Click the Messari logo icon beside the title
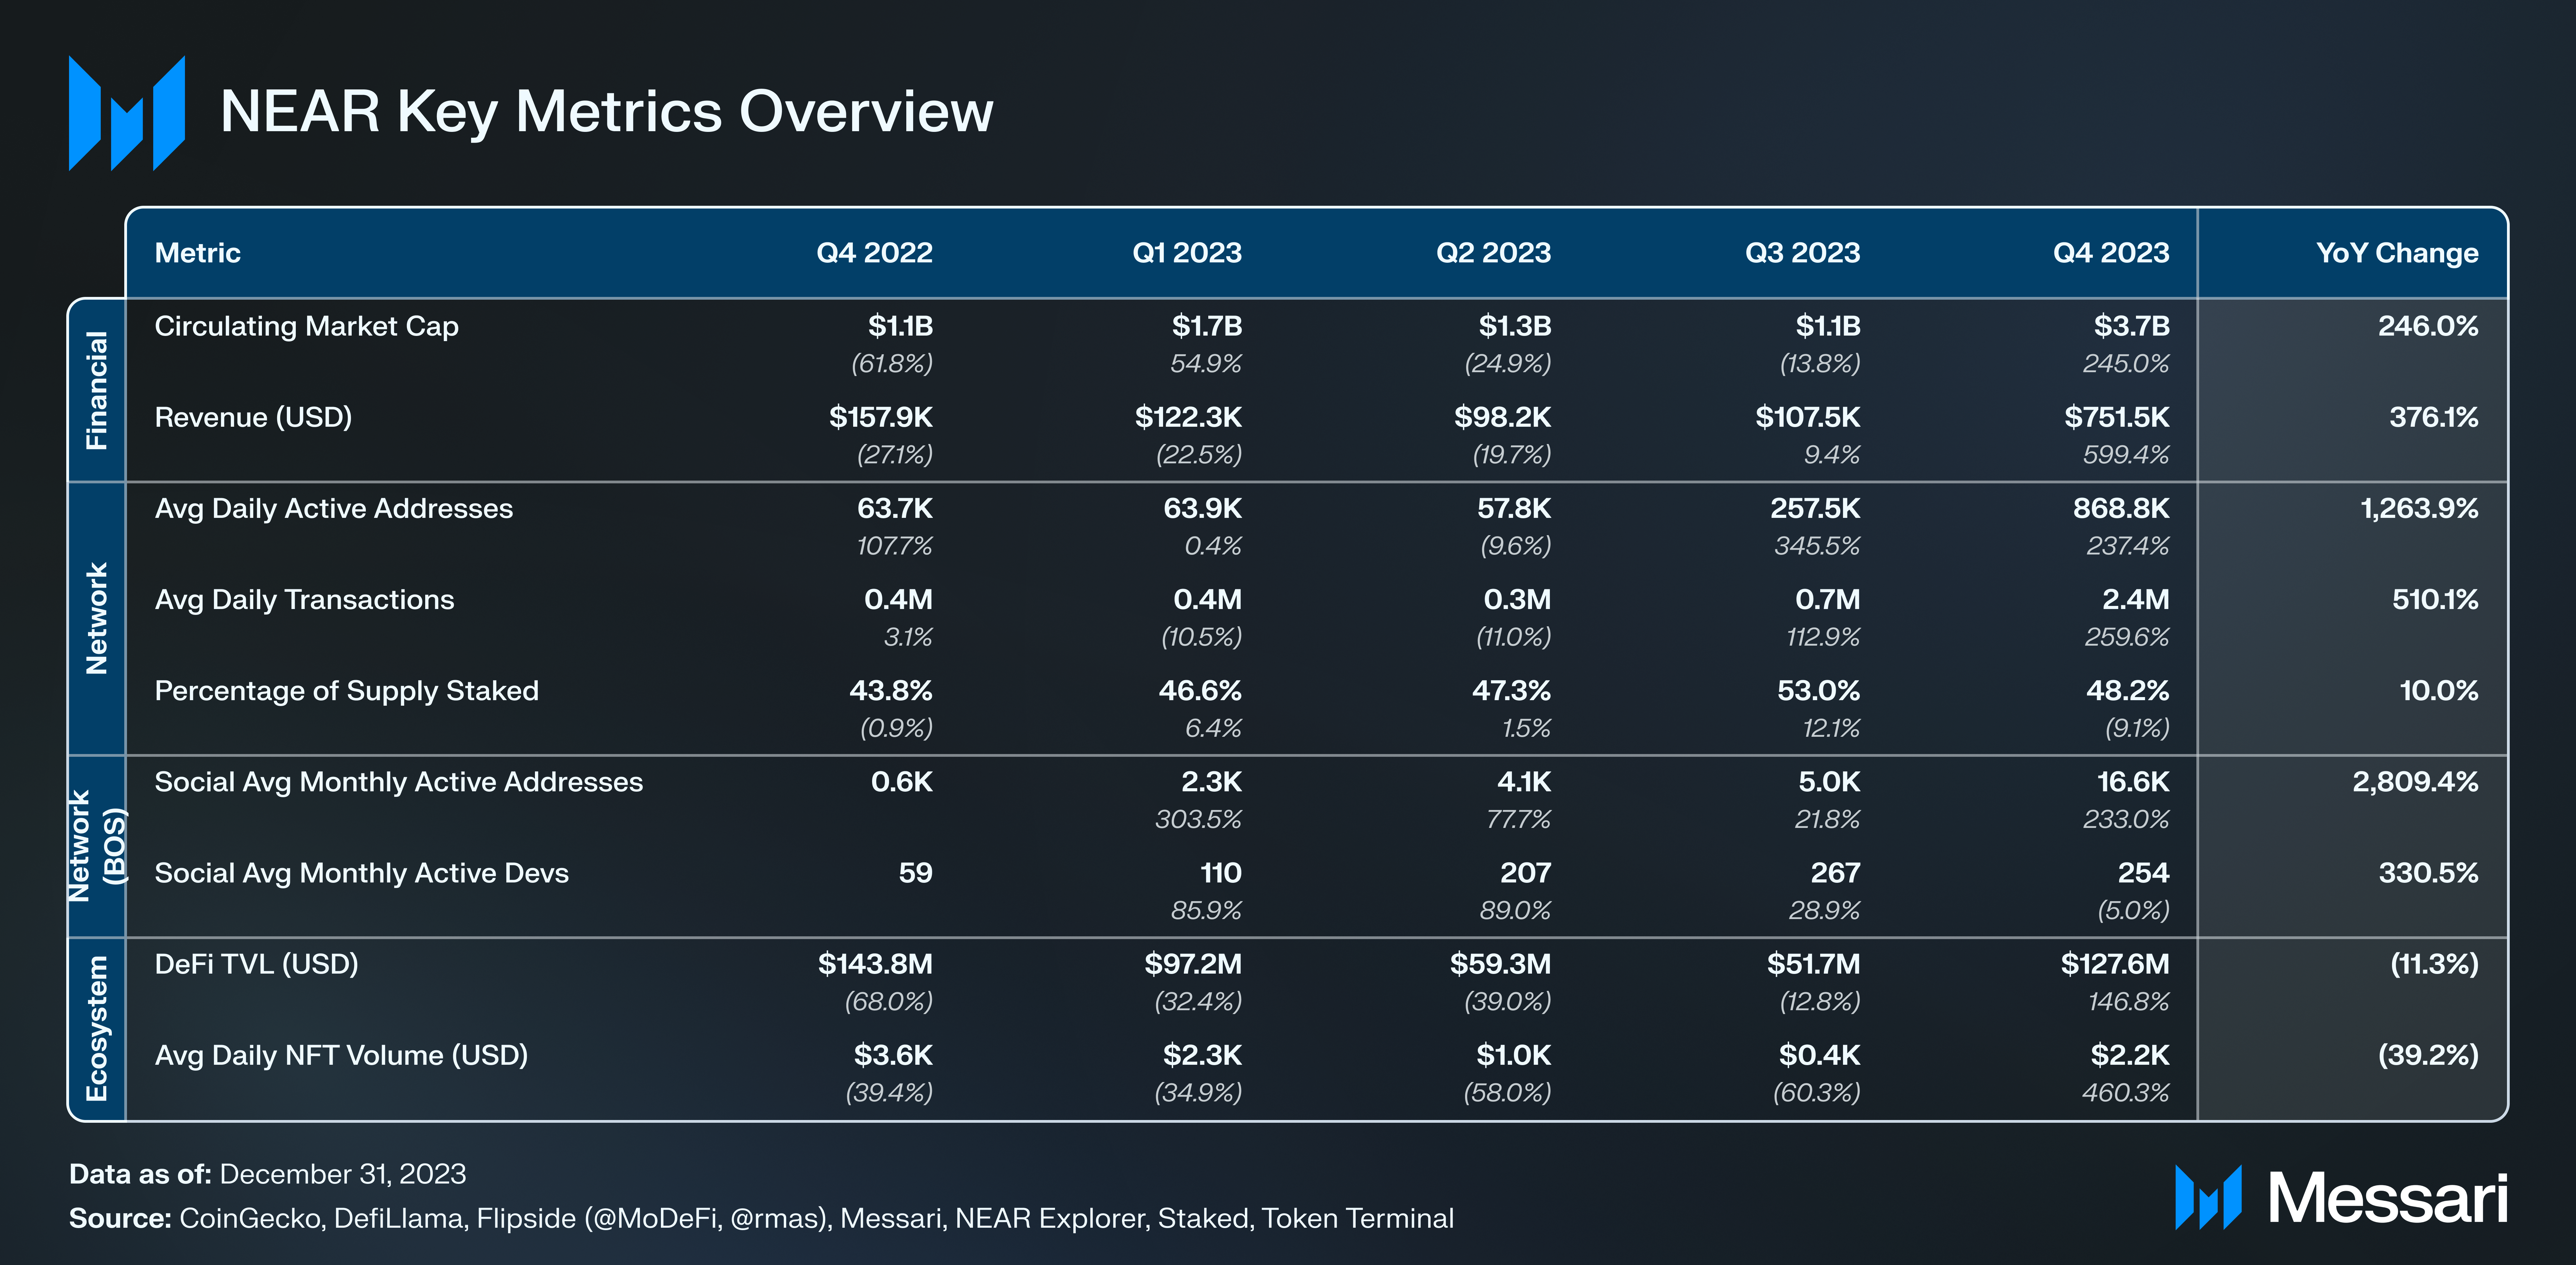Image resolution: width=2576 pixels, height=1265 pixels. [127, 113]
